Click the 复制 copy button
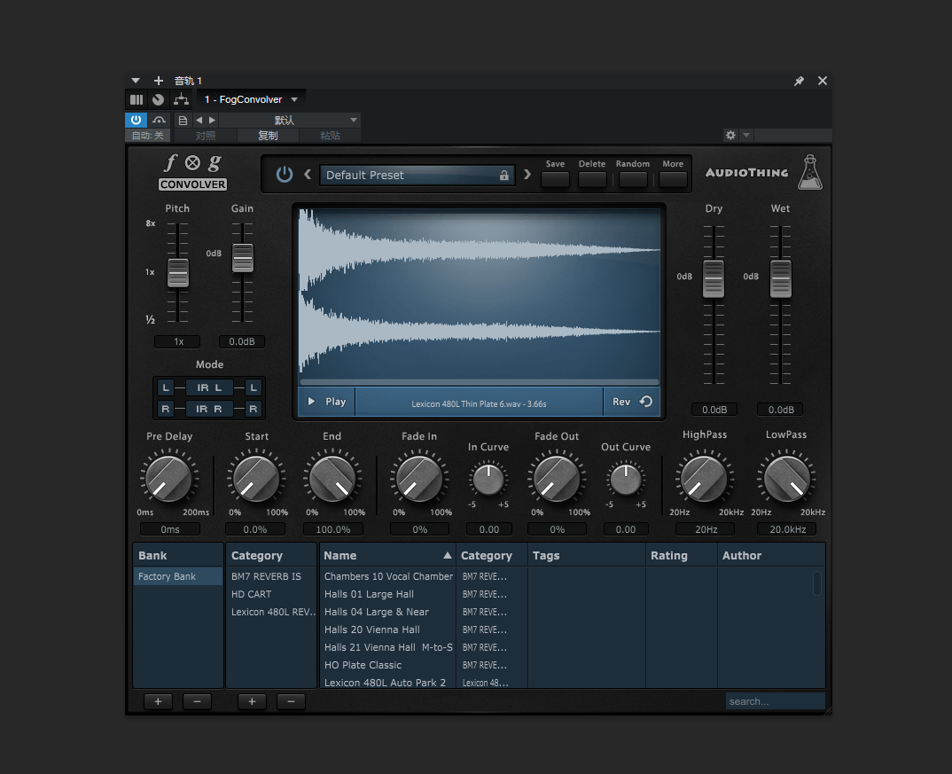 (x=268, y=136)
